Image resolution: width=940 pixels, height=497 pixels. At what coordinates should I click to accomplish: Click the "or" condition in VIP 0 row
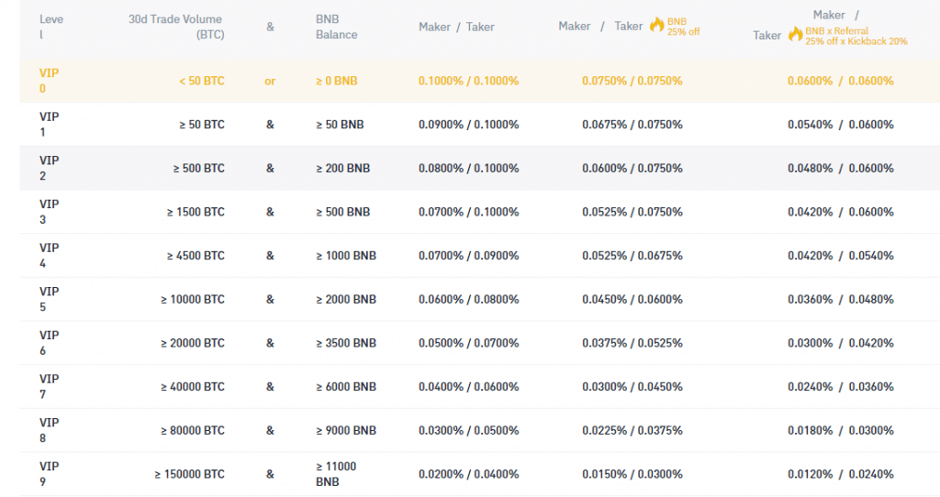click(270, 81)
